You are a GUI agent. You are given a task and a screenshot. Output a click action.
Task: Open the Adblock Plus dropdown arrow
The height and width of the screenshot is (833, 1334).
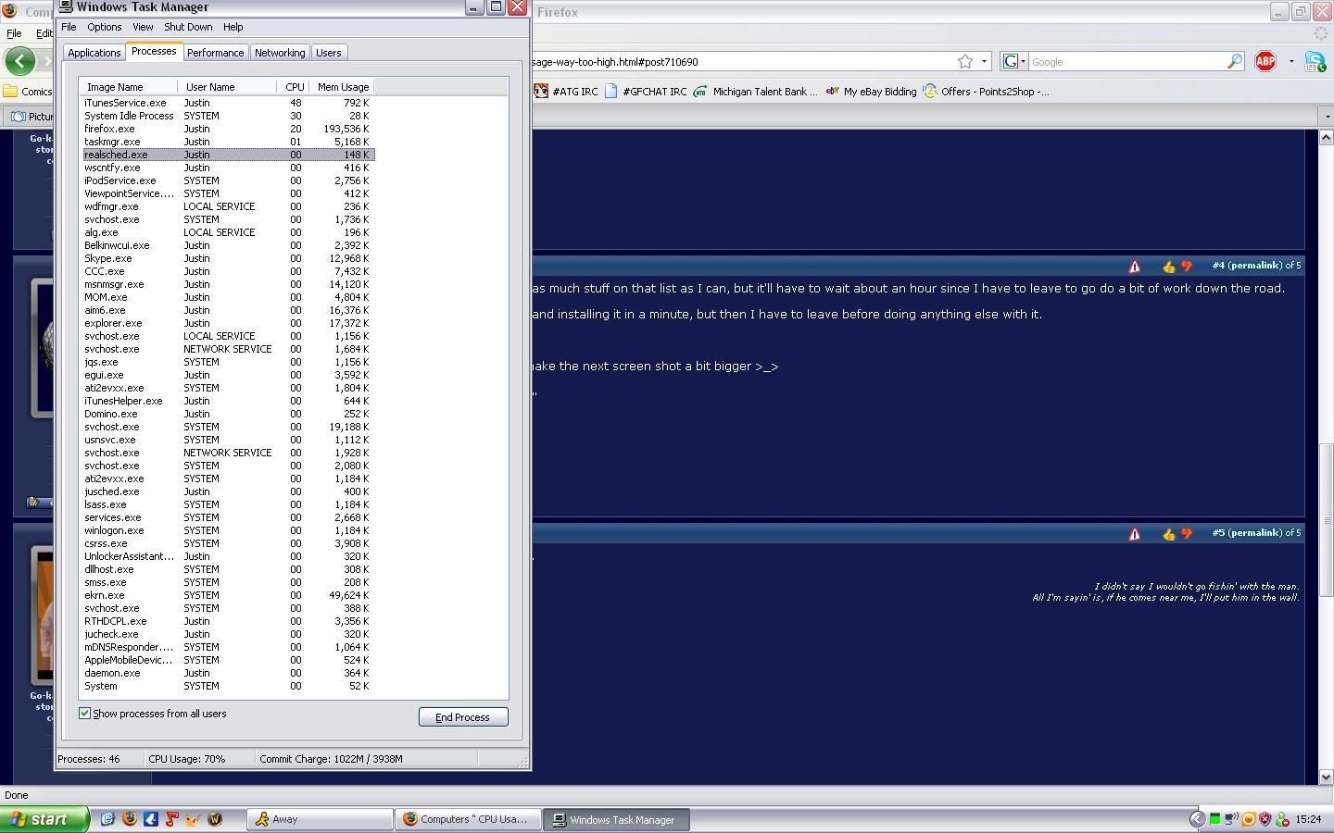coord(1291,62)
